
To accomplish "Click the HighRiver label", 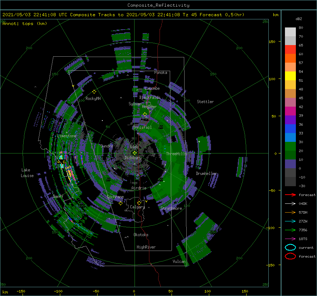I will tap(146, 247).
